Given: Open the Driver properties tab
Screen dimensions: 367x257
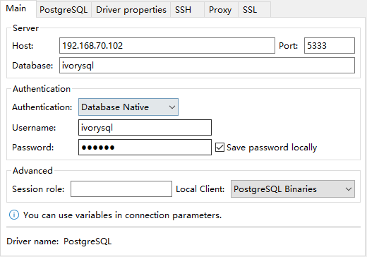Looking at the screenshot, I should (131, 10).
